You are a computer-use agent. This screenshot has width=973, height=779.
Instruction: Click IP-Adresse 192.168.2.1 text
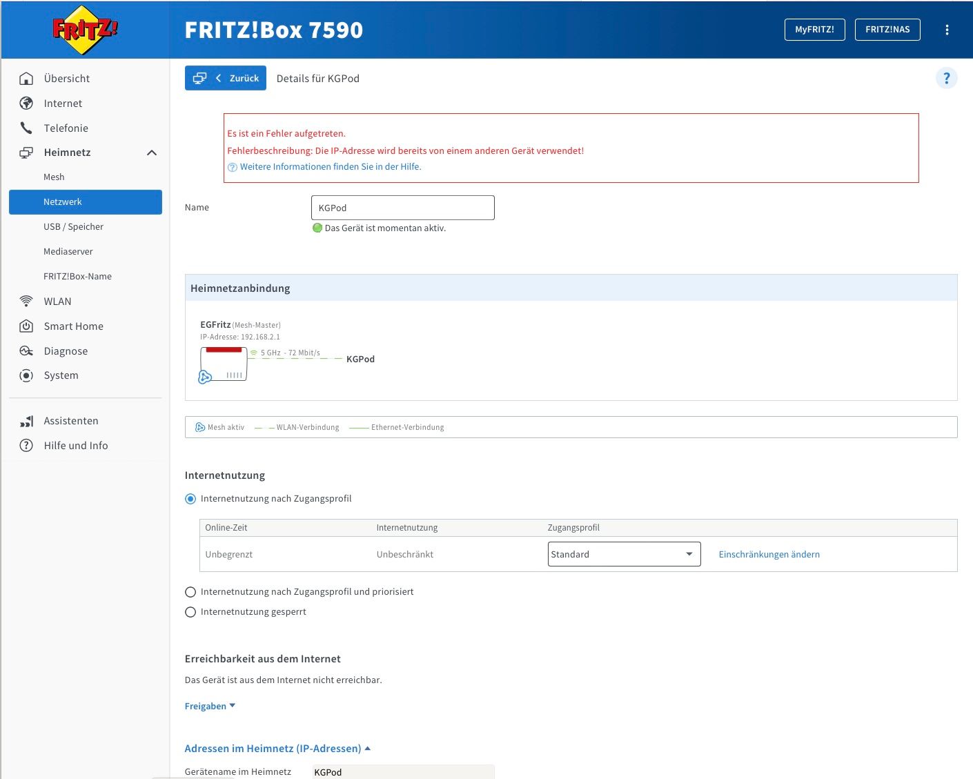point(240,337)
